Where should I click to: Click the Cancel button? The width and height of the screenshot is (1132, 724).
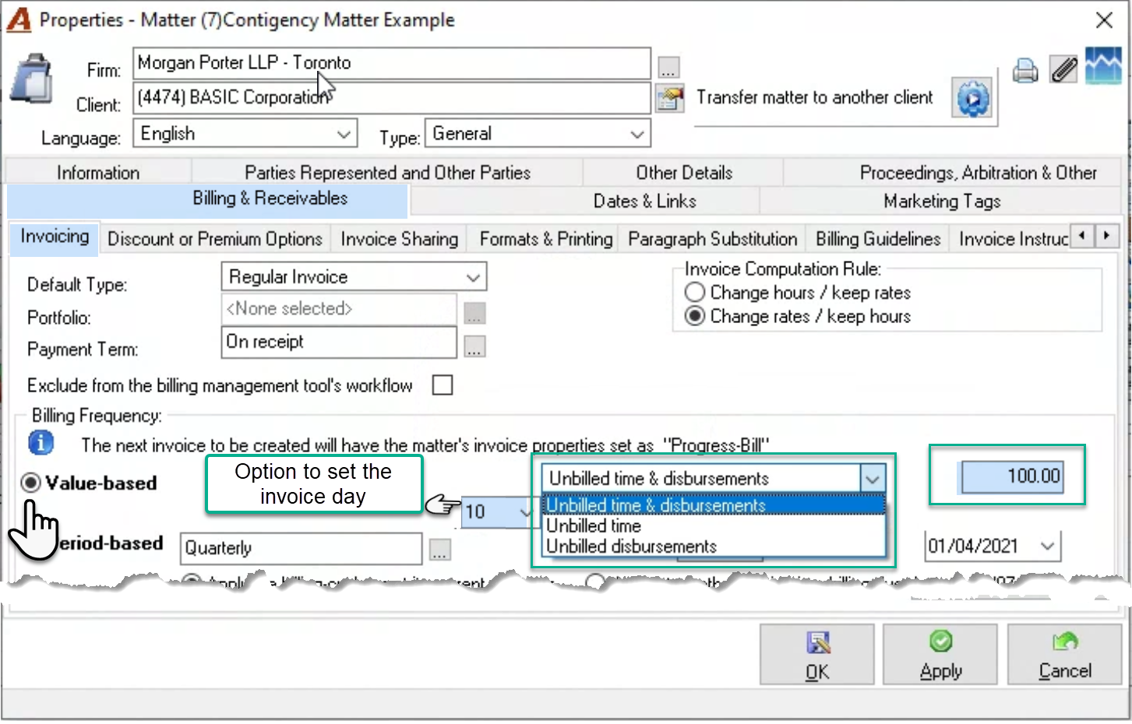(1064, 655)
